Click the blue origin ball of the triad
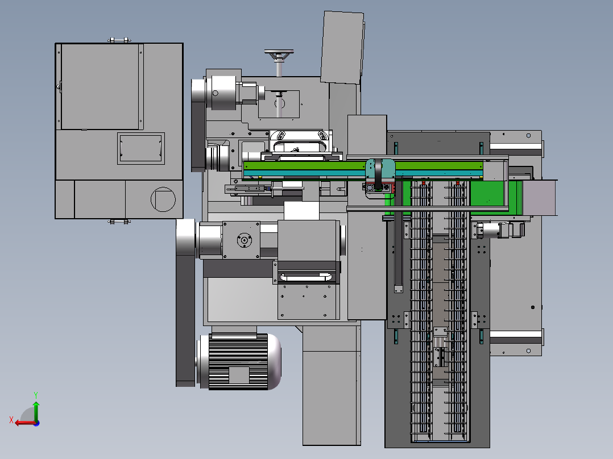The height and width of the screenshot is (459, 613). coord(37,423)
